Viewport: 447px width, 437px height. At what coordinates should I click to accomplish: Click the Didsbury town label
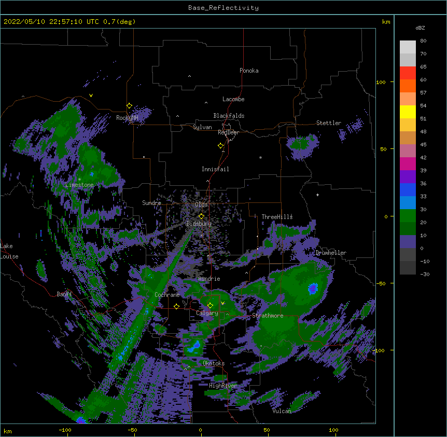point(199,224)
